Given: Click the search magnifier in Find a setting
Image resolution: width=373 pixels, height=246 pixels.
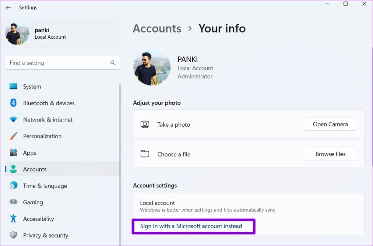Looking at the screenshot, I should [113, 63].
